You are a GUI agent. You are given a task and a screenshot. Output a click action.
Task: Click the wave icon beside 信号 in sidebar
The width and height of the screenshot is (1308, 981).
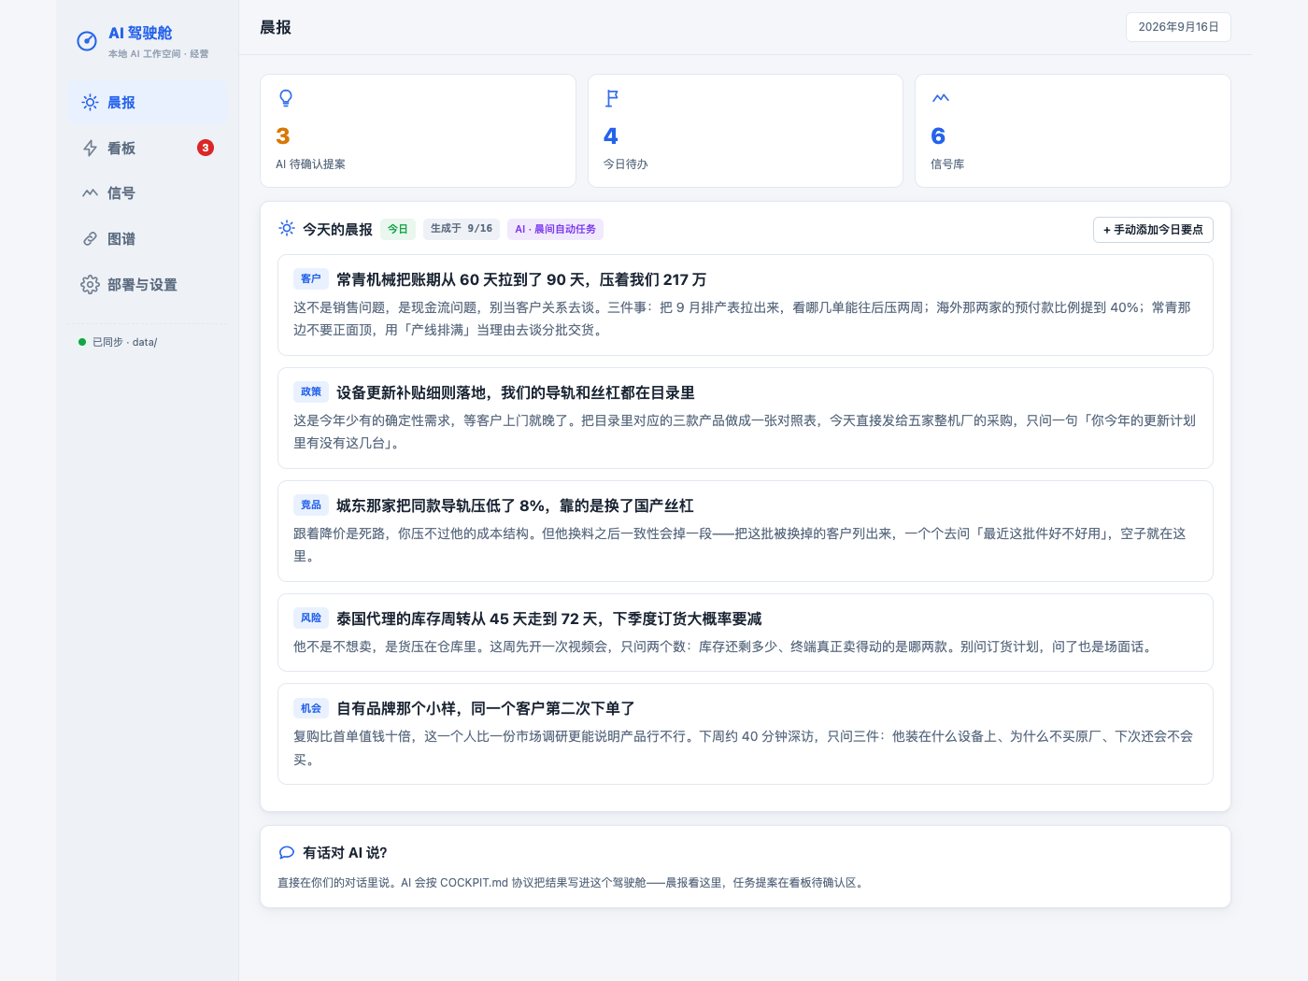click(x=90, y=193)
